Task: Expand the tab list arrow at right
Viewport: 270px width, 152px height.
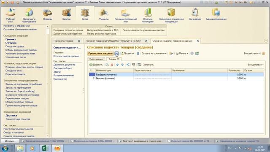Action: point(266,41)
